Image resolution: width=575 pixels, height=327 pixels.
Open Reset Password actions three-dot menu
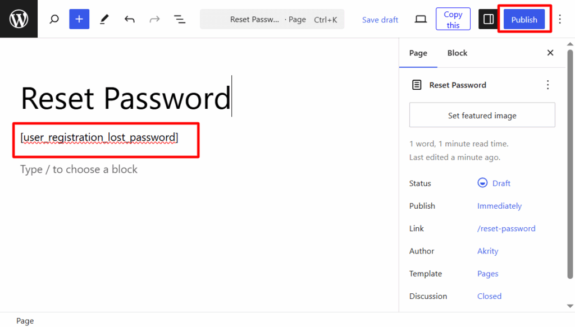(x=548, y=85)
